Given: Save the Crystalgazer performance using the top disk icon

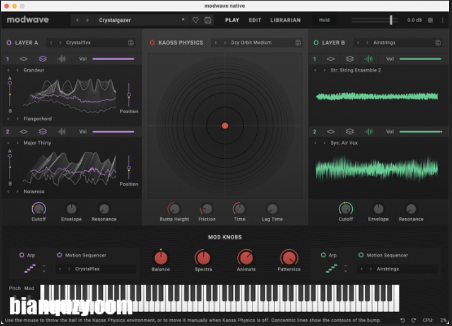Looking at the screenshot, I should pos(208,20).
